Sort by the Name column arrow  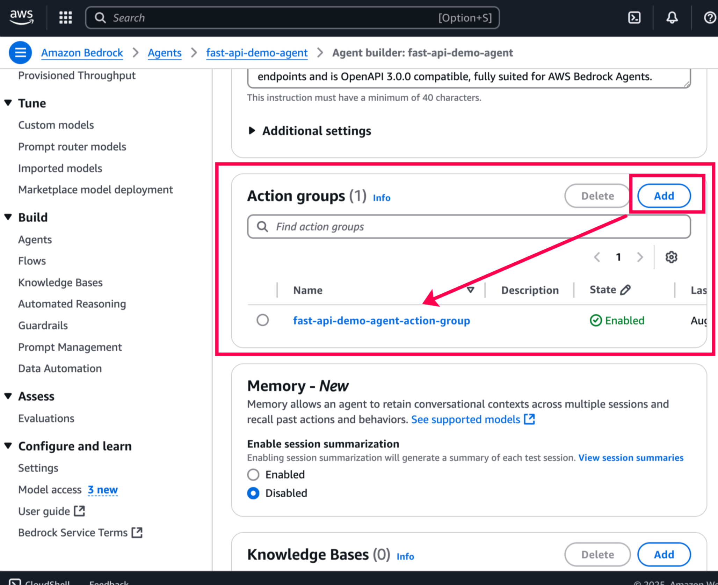(470, 290)
